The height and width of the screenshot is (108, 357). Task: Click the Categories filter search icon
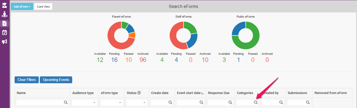point(256,102)
